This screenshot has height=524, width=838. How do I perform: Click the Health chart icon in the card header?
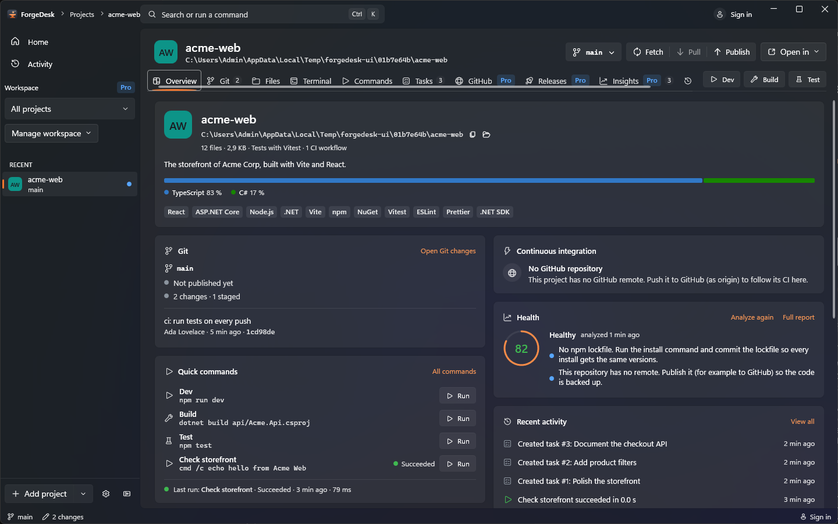pos(507,317)
